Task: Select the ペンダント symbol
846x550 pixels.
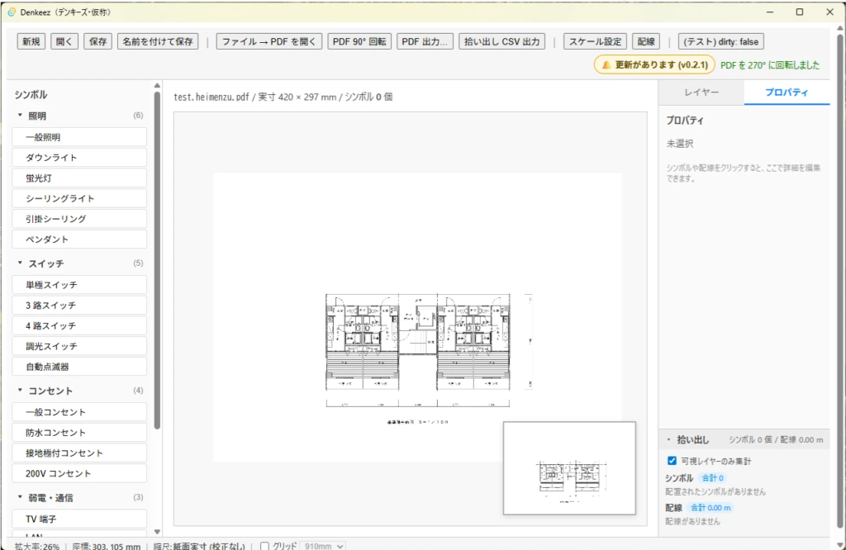Action: pyautogui.click(x=79, y=239)
